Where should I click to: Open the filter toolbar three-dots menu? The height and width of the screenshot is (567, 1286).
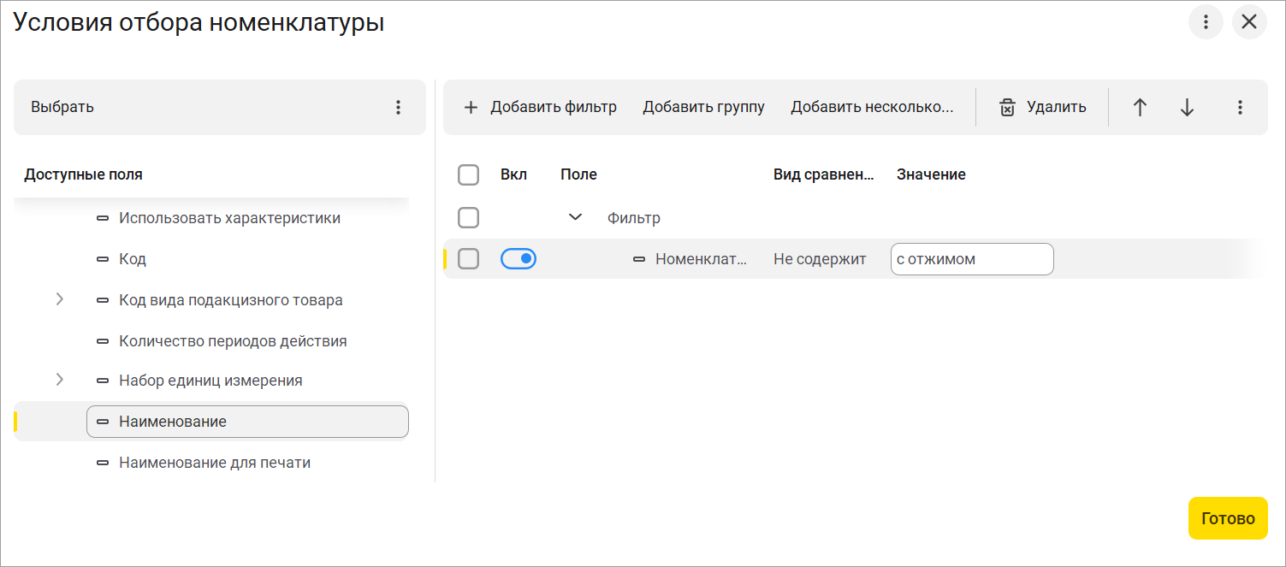click(1240, 108)
